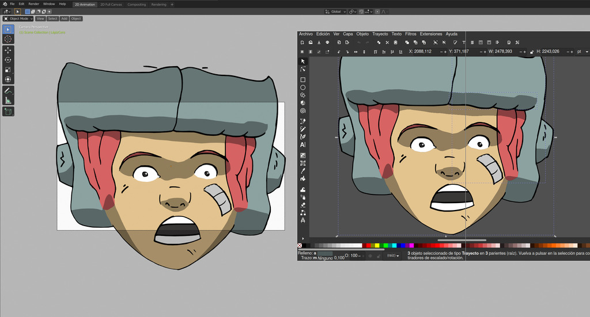Select Inkscape's Text tool in toolbox
This screenshot has width=590, height=317.
303,144
